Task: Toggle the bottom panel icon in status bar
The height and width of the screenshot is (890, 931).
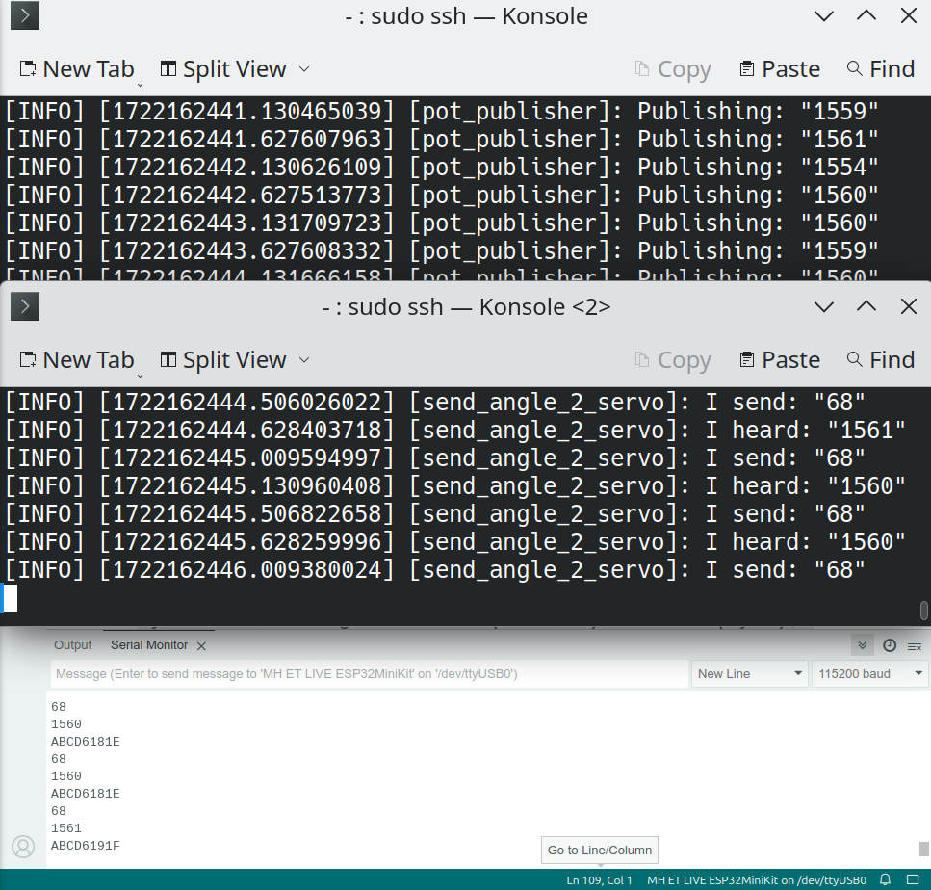Action: 913,879
